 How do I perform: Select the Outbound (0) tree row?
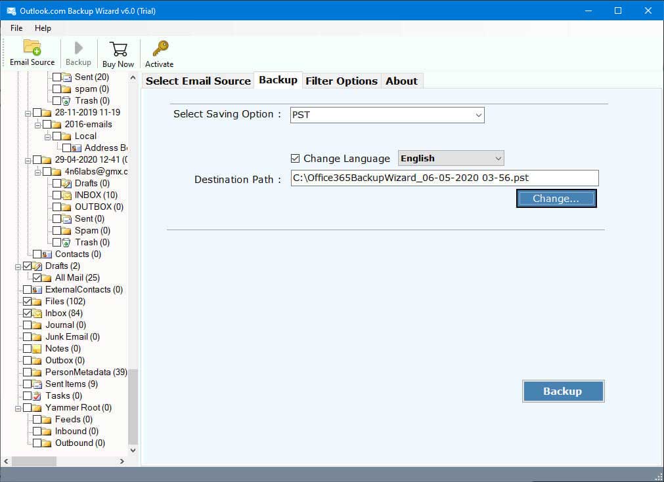(80, 443)
